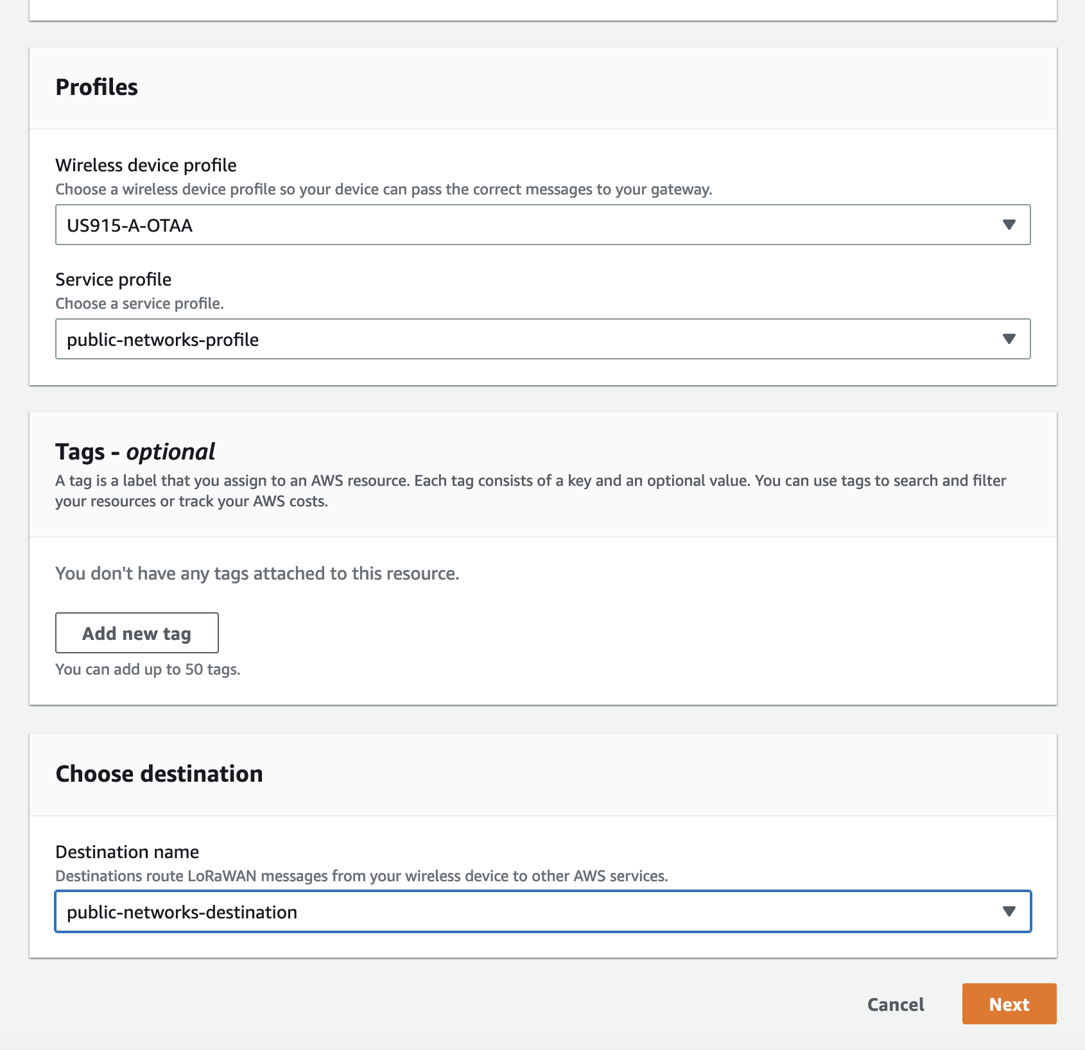1085x1050 pixels.
Task: Click Cancel to abandon device creation
Action: (x=895, y=1004)
